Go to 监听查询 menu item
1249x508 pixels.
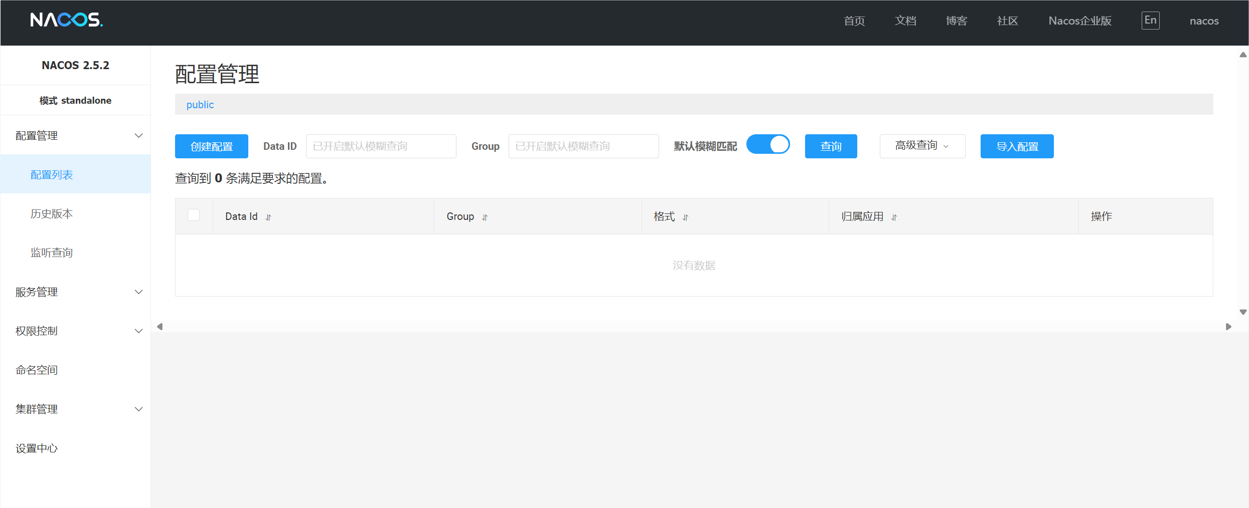click(52, 253)
